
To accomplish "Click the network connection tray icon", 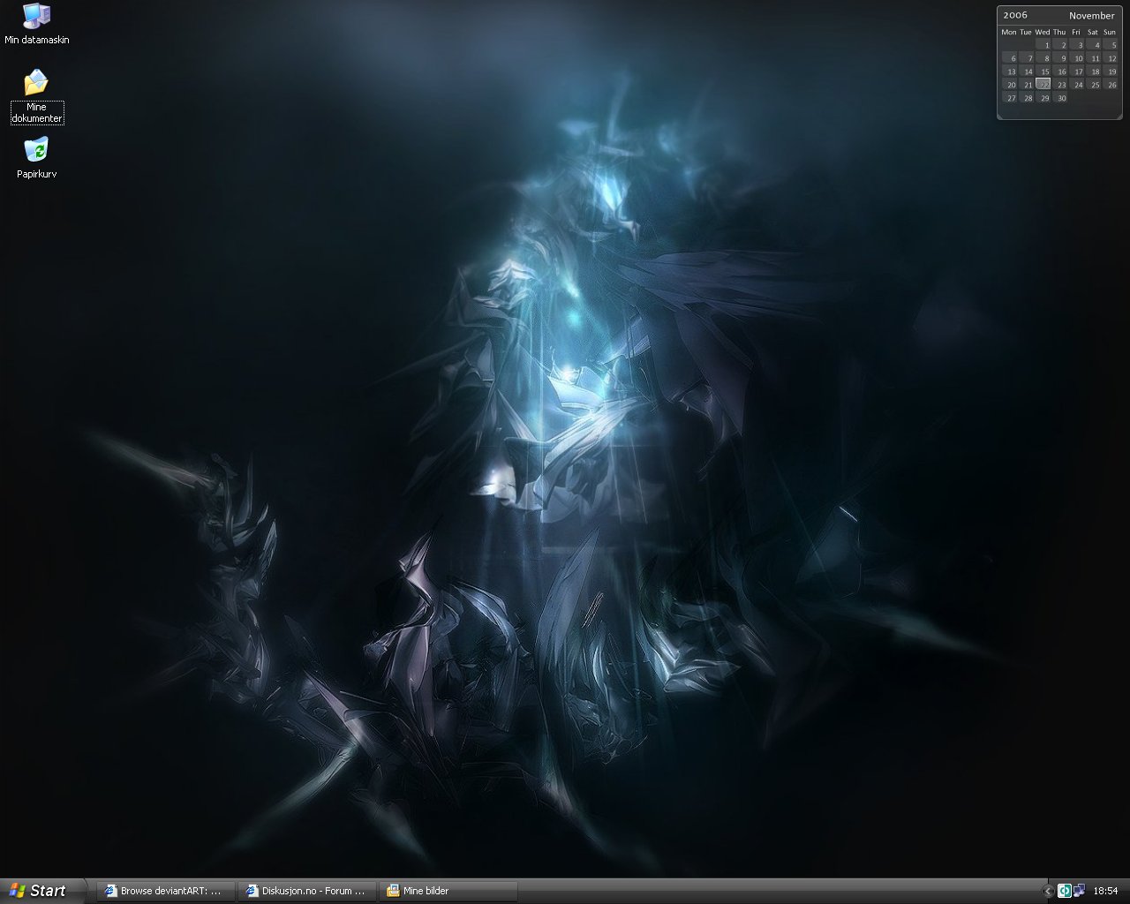I will (x=1079, y=891).
